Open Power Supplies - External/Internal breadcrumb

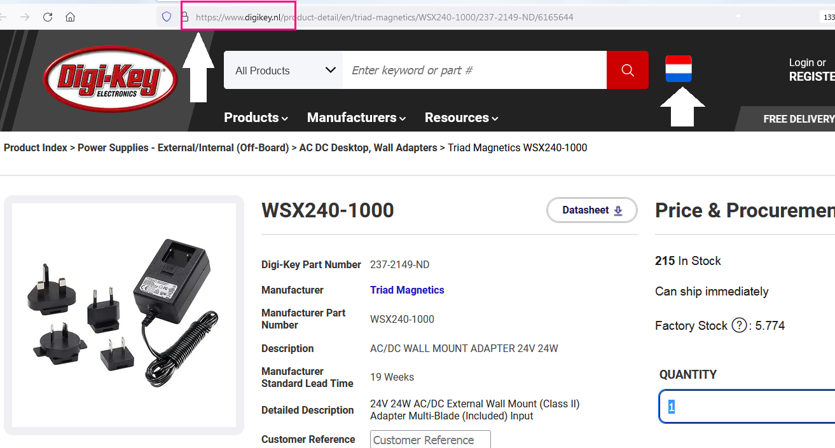183,147
